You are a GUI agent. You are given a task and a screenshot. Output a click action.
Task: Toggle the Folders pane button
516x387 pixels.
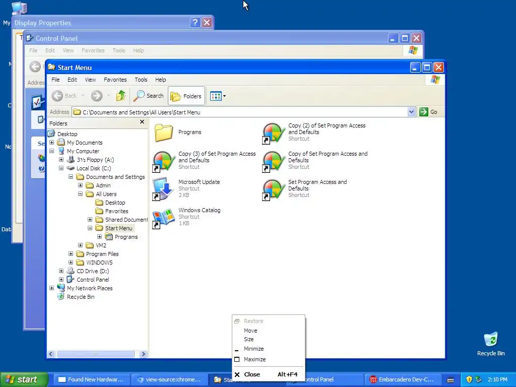pos(186,96)
